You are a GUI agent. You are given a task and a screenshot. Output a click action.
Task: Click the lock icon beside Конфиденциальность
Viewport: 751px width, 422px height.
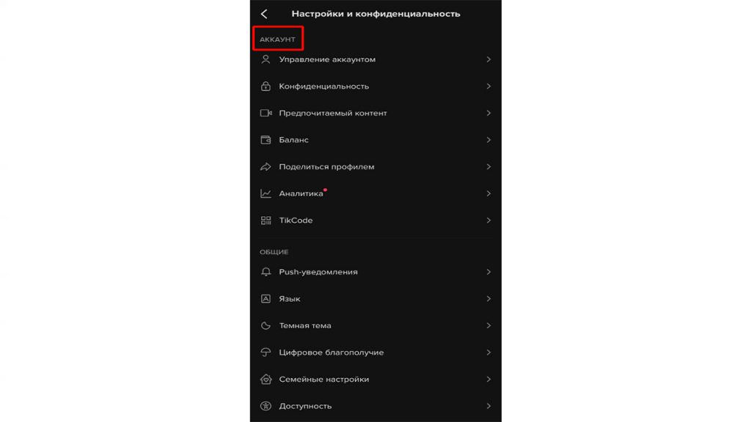click(265, 86)
